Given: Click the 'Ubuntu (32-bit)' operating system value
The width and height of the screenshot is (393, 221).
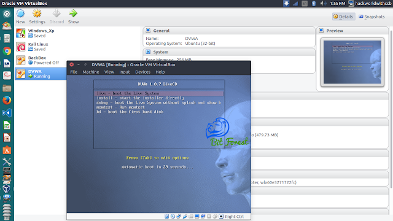Looking at the screenshot, I should [200, 44].
